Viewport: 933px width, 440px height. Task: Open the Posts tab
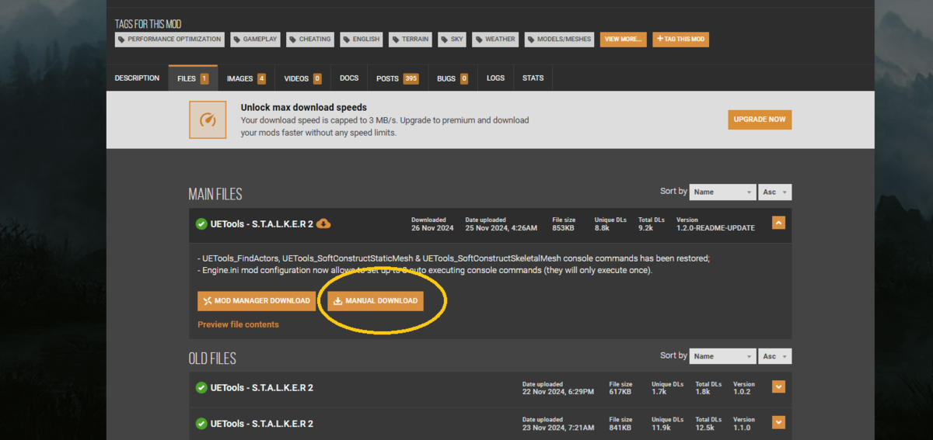pyautogui.click(x=397, y=78)
